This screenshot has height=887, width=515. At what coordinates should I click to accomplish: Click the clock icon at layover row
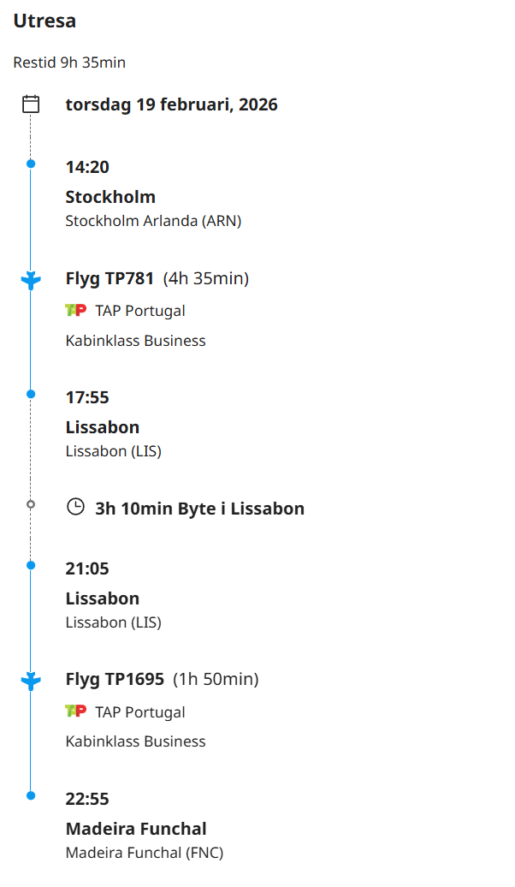coord(76,508)
